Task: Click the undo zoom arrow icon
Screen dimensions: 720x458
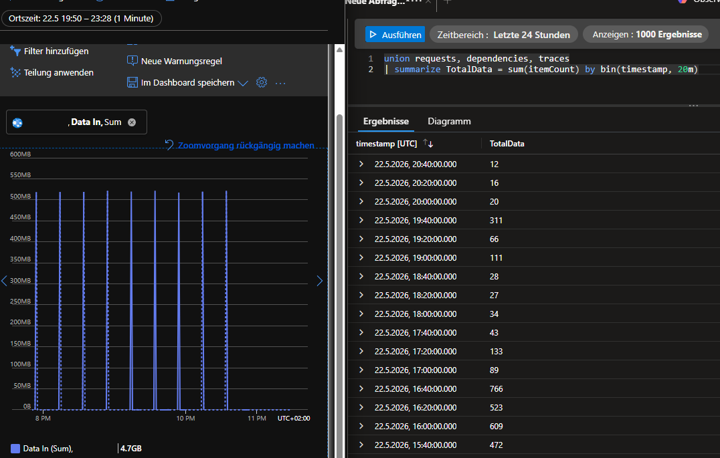Action: (x=169, y=145)
